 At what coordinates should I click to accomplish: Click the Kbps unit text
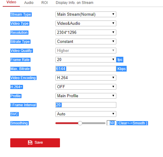coord(121,69)
